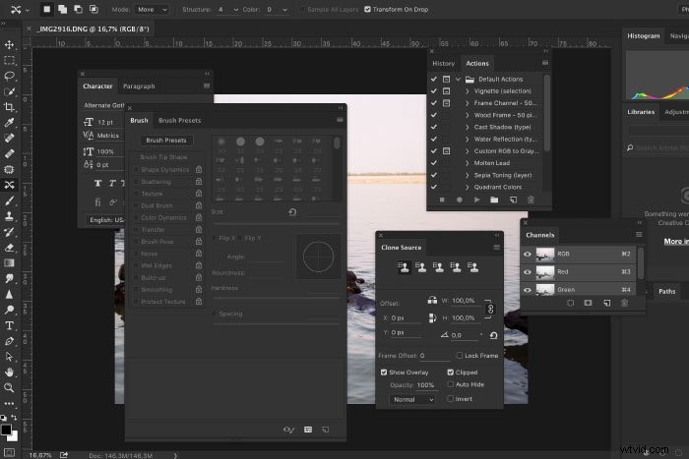Switch to the History tab

coord(443,63)
